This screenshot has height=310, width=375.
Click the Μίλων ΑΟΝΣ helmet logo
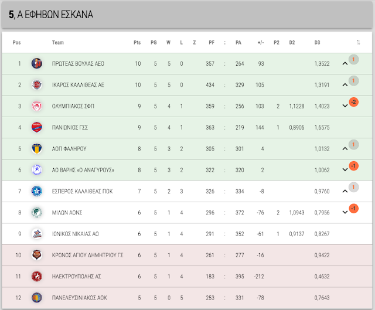pyautogui.click(x=37, y=212)
